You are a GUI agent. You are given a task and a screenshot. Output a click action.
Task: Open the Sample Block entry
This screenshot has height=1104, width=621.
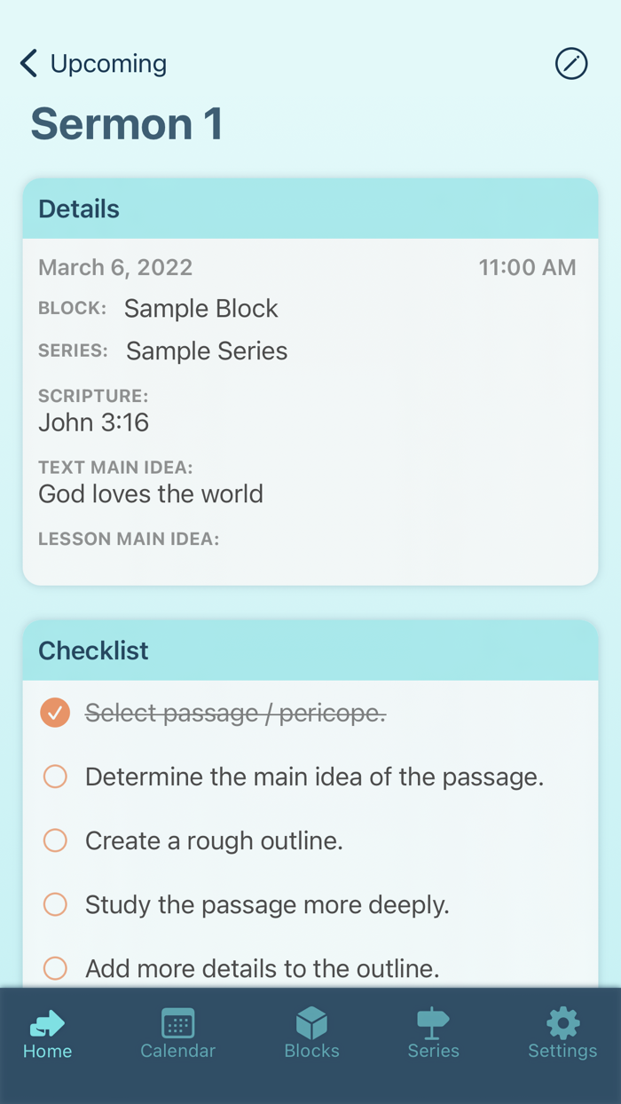[x=200, y=308]
